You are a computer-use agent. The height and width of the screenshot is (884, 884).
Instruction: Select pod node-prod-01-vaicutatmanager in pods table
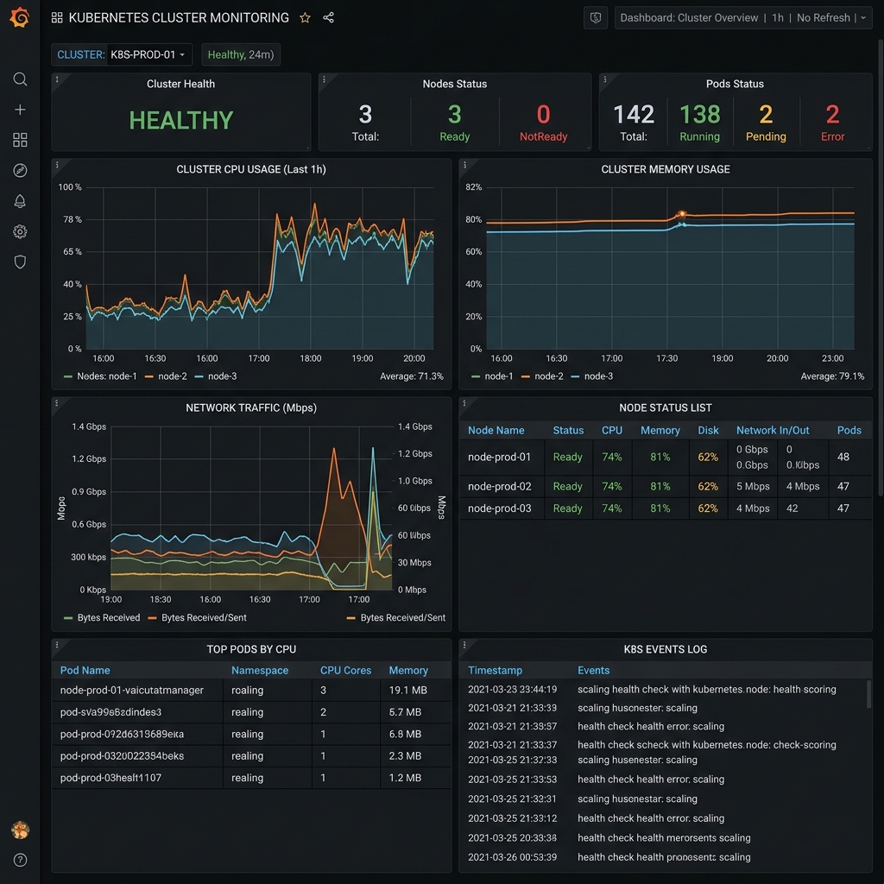132,690
